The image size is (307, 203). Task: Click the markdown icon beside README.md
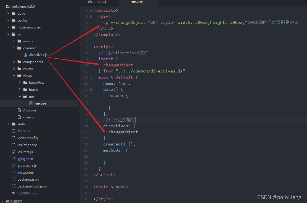point(14,193)
